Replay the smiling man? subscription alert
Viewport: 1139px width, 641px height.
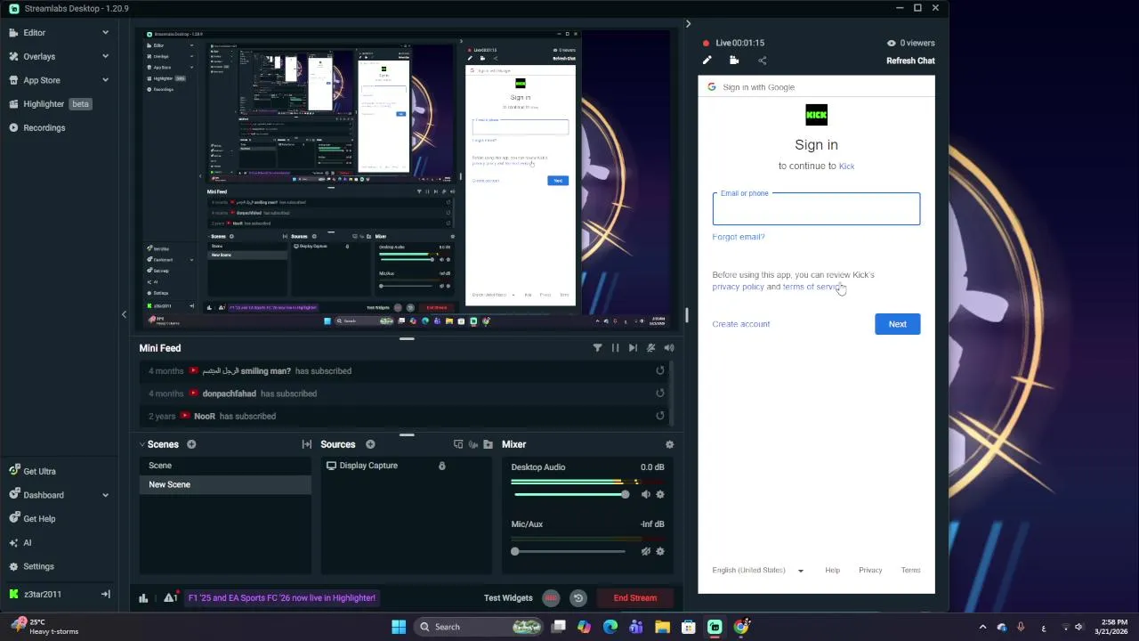click(x=660, y=371)
